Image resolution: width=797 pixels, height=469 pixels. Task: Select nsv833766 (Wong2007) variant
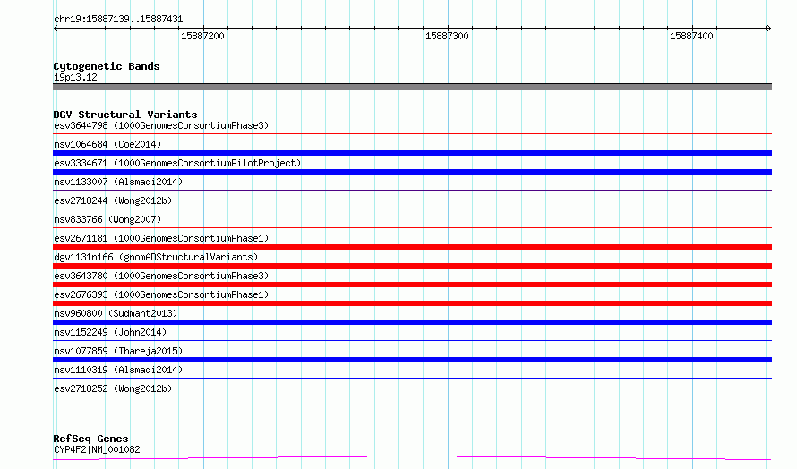click(107, 219)
